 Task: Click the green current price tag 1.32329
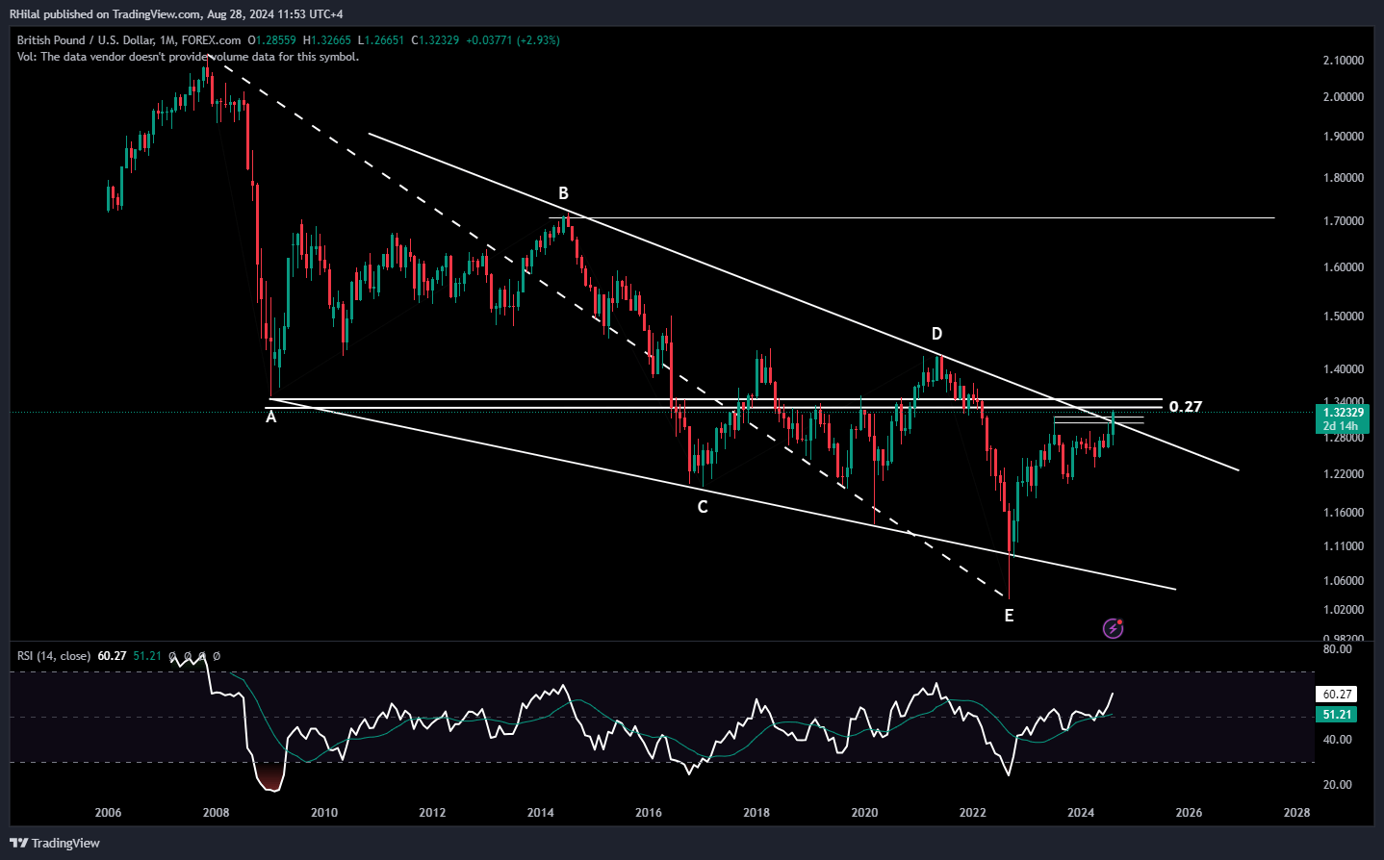1342,413
